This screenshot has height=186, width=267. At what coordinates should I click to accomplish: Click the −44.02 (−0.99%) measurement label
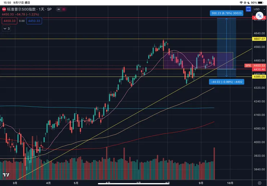[x=227, y=82]
